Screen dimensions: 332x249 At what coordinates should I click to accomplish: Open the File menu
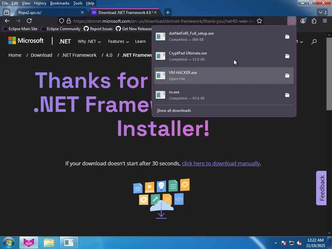coord(5,3)
